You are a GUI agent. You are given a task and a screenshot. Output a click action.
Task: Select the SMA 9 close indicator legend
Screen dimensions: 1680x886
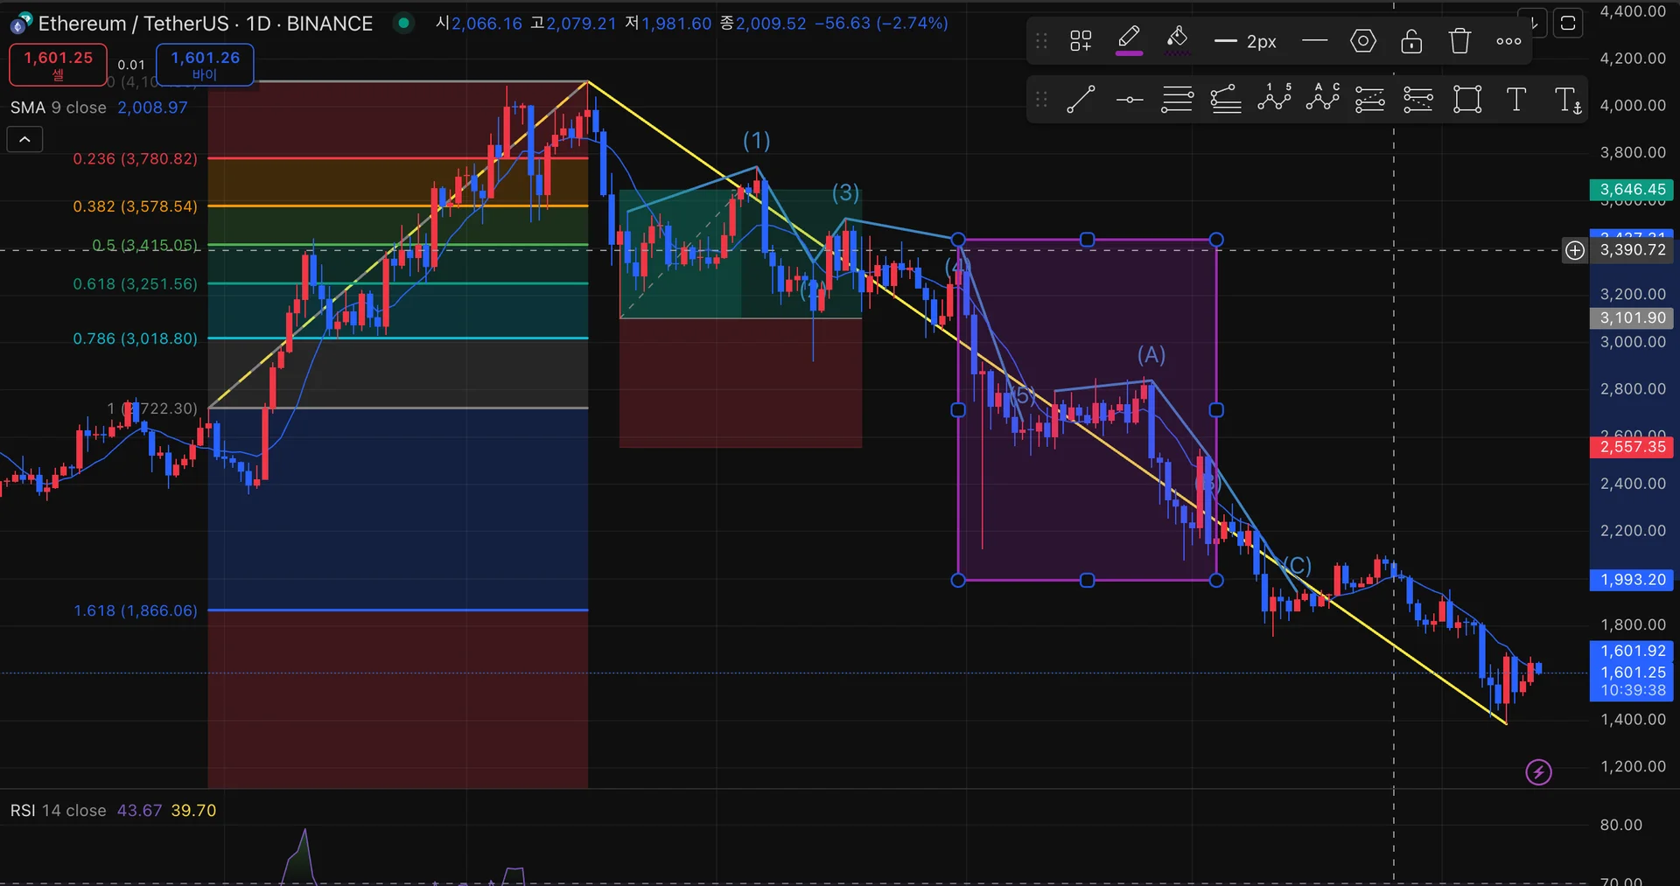[x=58, y=108]
